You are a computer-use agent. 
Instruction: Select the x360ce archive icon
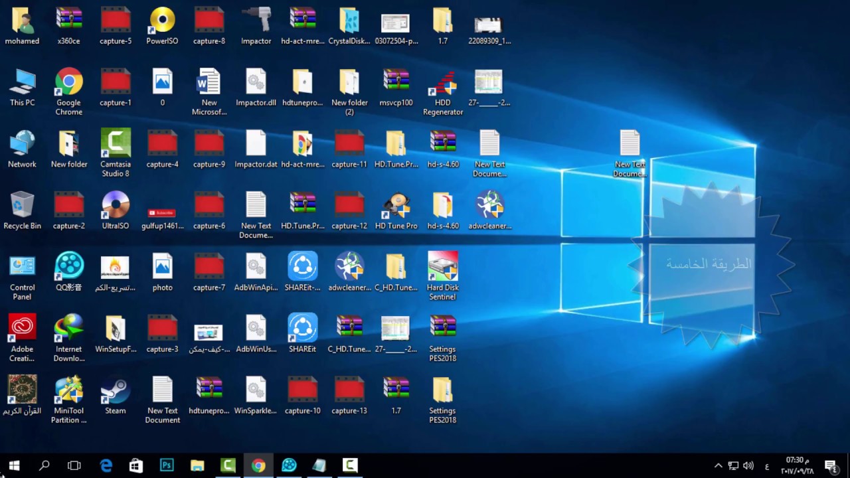point(69,26)
